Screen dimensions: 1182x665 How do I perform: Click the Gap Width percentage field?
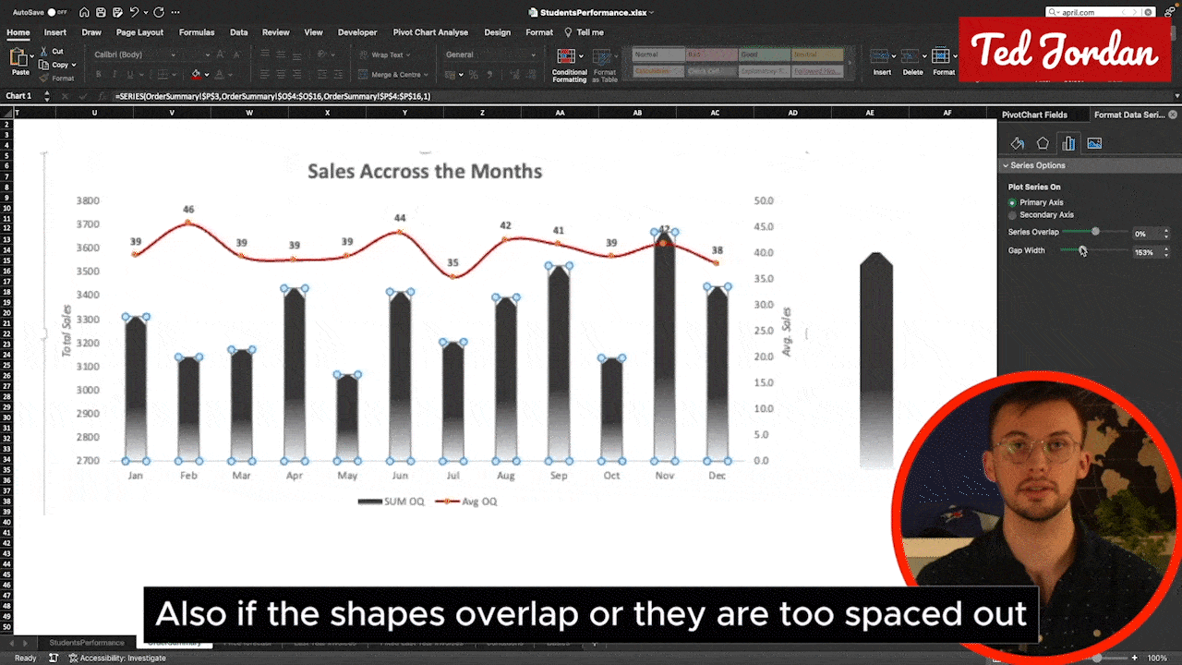(x=1145, y=252)
